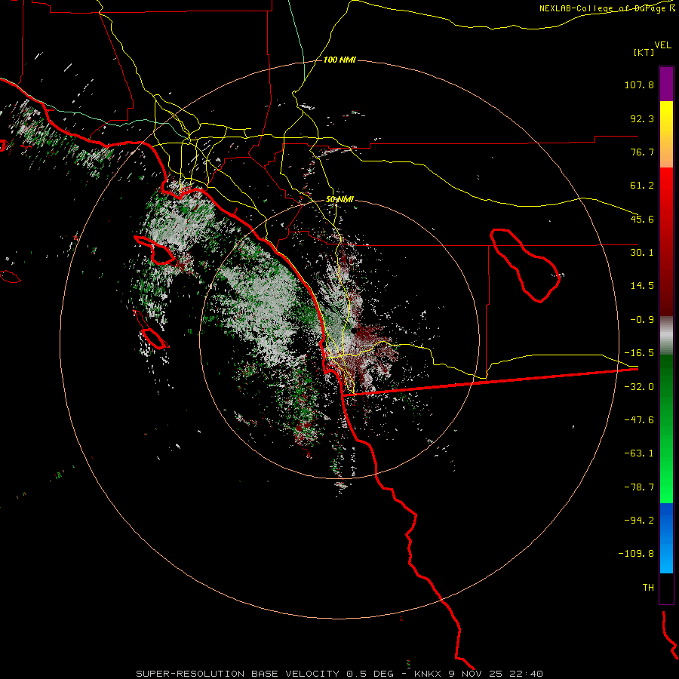Click the 50 NMI range ring label
This screenshot has width=679, height=679.
[x=339, y=200]
